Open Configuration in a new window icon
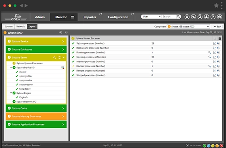The image size is (226, 148). pos(132,14)
